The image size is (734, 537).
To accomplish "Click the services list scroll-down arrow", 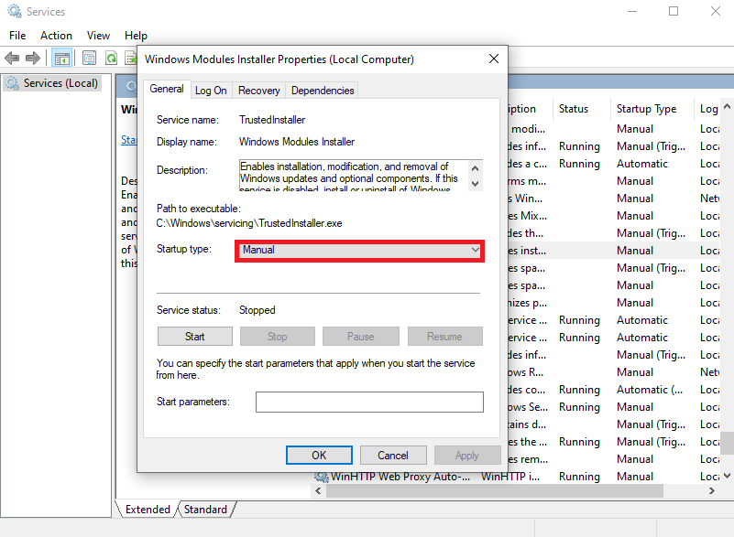I will 727,476.
